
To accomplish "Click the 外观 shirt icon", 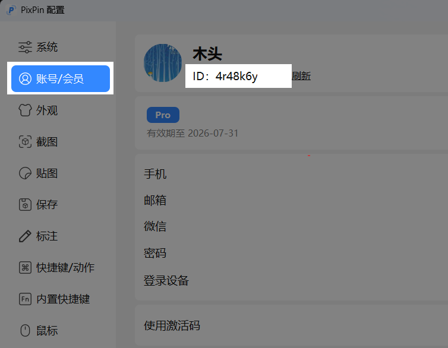I will pyautogui.click(x=25, y=110).
